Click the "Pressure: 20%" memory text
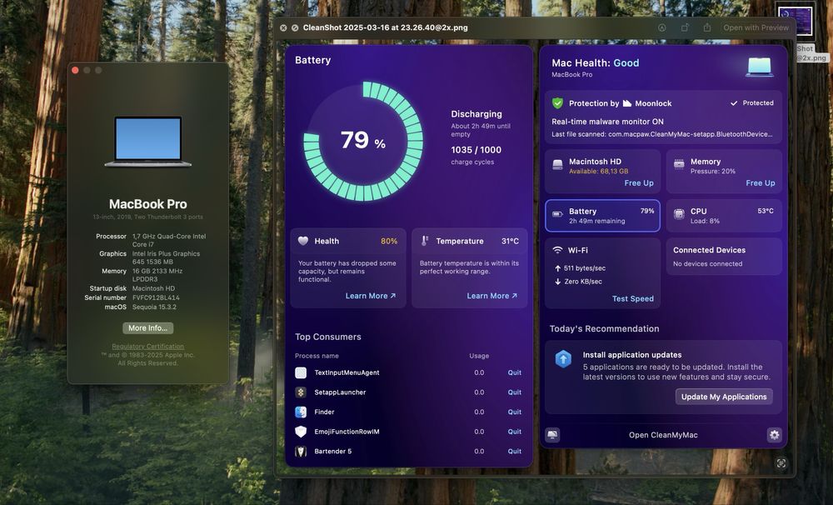833x505 pixels. (x=712, y=171)
